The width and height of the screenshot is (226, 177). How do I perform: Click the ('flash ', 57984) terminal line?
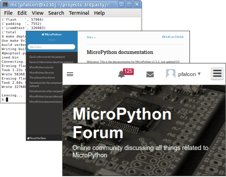pyautogui.click(x=23, y=20)
